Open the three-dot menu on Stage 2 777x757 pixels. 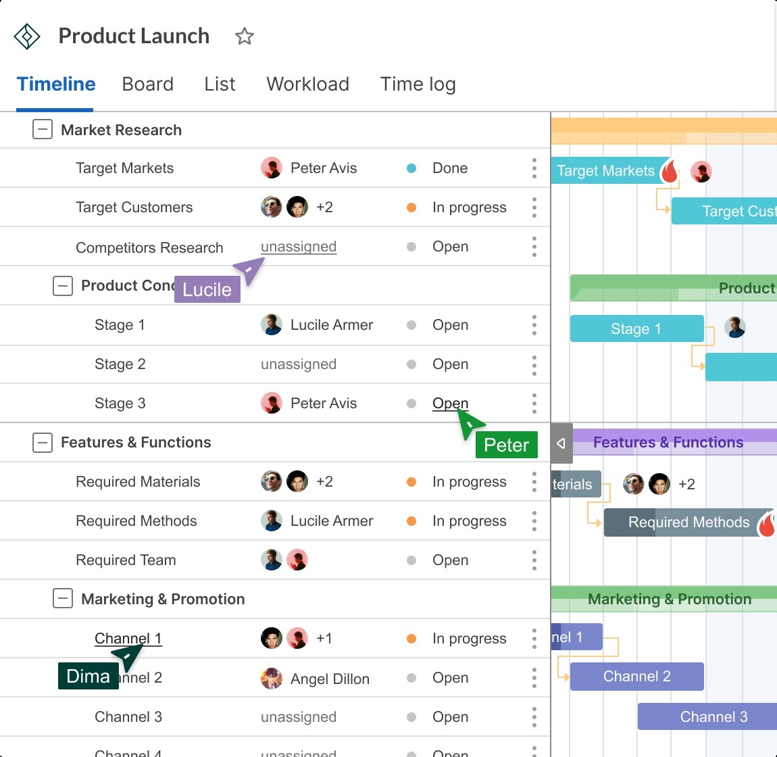click(534, 364)
